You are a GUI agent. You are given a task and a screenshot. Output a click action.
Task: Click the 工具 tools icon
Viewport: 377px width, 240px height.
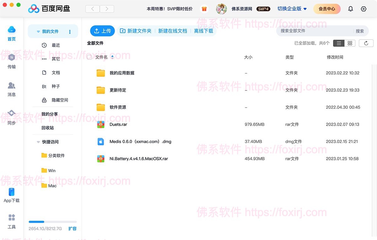click(11, 217)
